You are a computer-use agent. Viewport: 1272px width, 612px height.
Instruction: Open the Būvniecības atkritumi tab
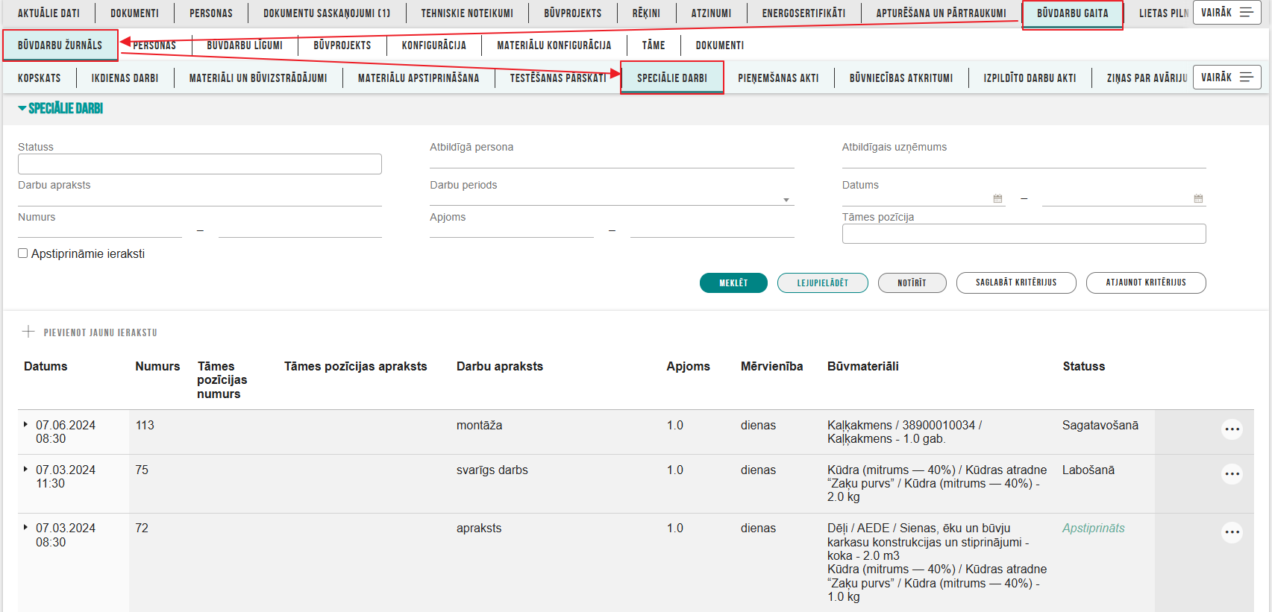[901, 78]
